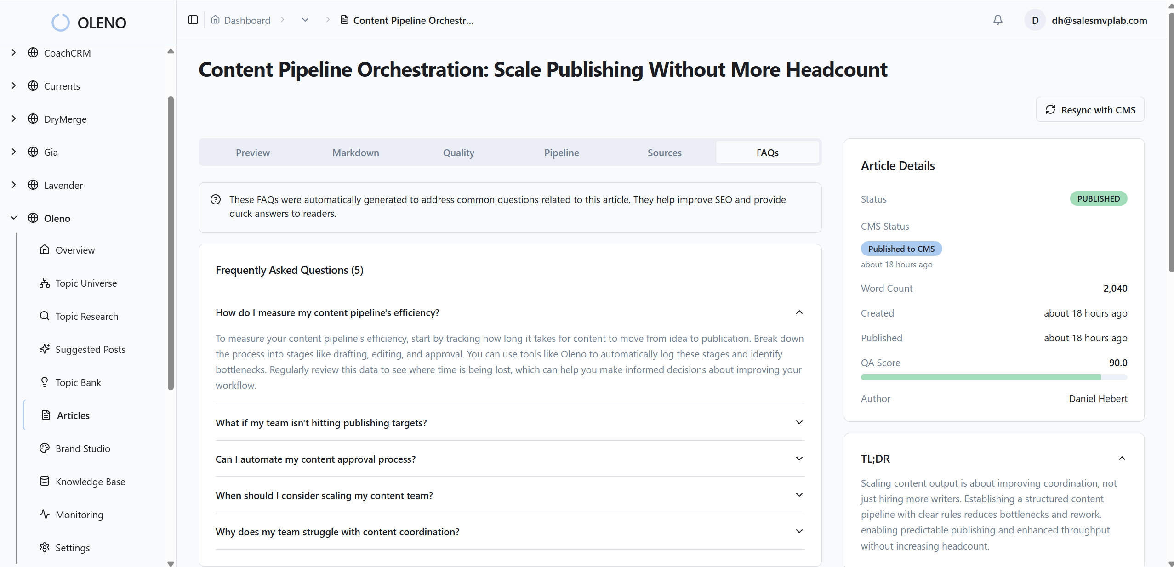Image resolution: width=1174 pixels, height=567 pixels.
Task: Click the Knowledge Base database icon
Action: [44, 482]
